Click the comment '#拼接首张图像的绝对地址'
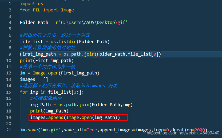This screenshot has width=222, height=138. click(x=48, y=48)
